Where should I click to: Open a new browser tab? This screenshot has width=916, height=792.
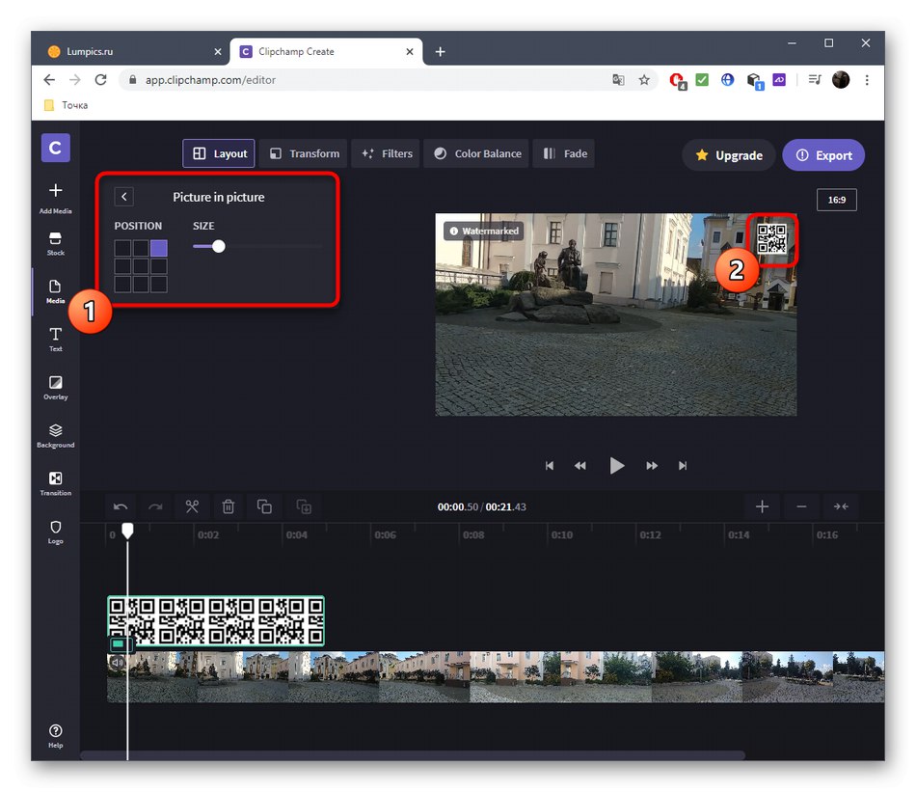[x=440, y=52]
